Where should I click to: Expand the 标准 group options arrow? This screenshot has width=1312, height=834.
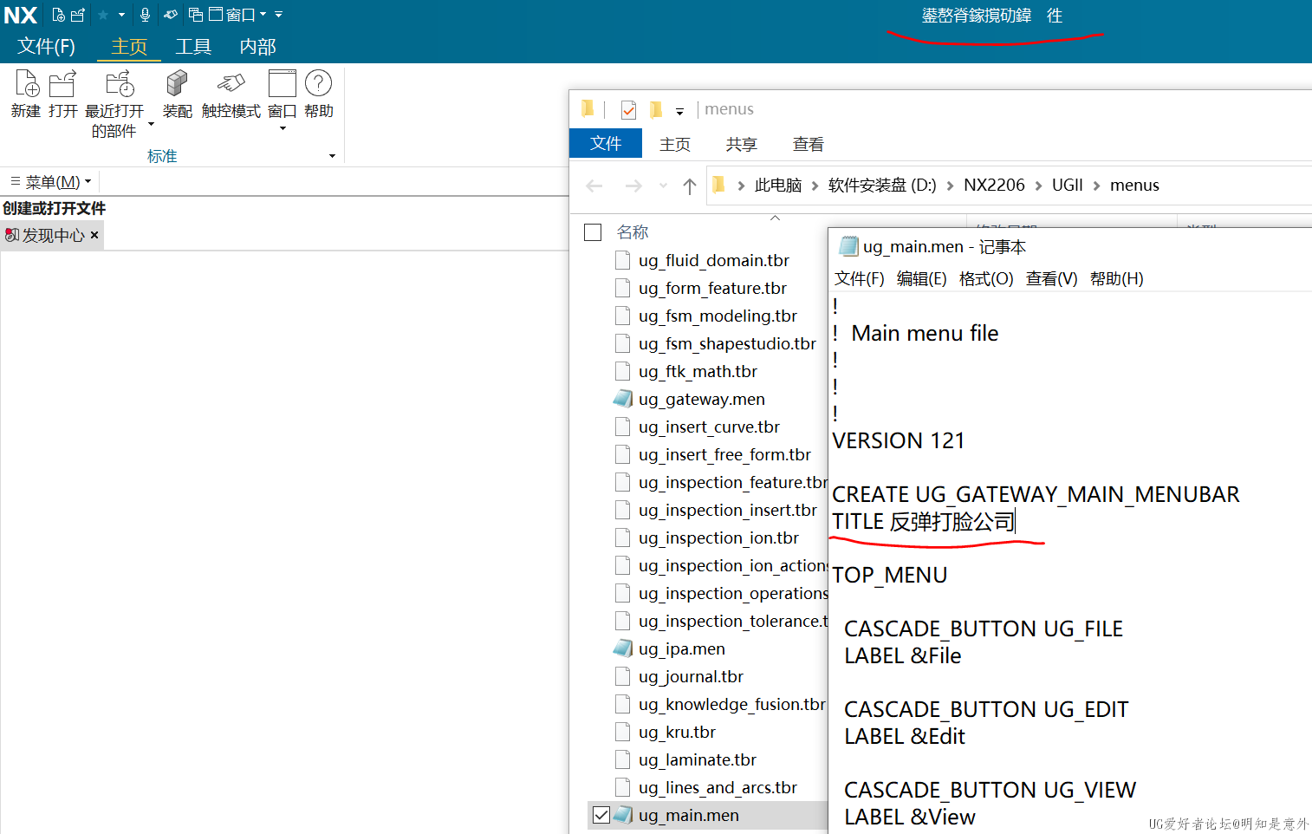(x=332, y=156)
